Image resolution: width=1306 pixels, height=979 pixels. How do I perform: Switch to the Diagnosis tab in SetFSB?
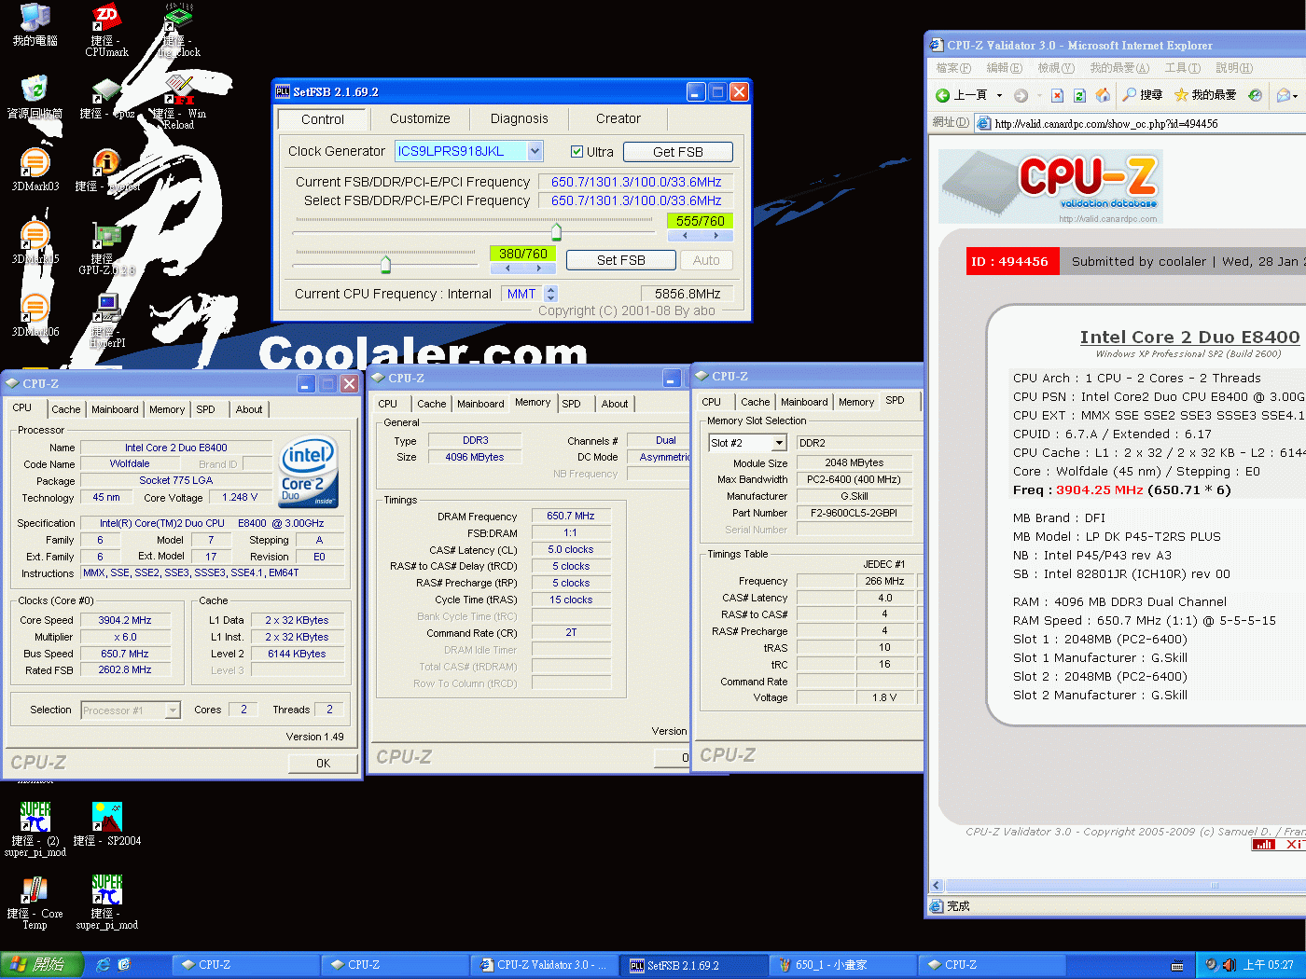coord(520,118)
